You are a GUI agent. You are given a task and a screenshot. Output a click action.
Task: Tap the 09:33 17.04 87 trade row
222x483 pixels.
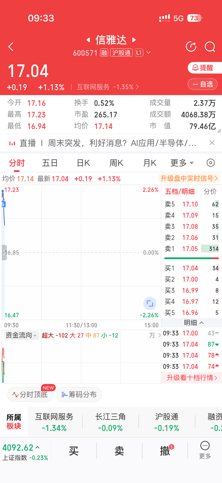click(191, 344)
